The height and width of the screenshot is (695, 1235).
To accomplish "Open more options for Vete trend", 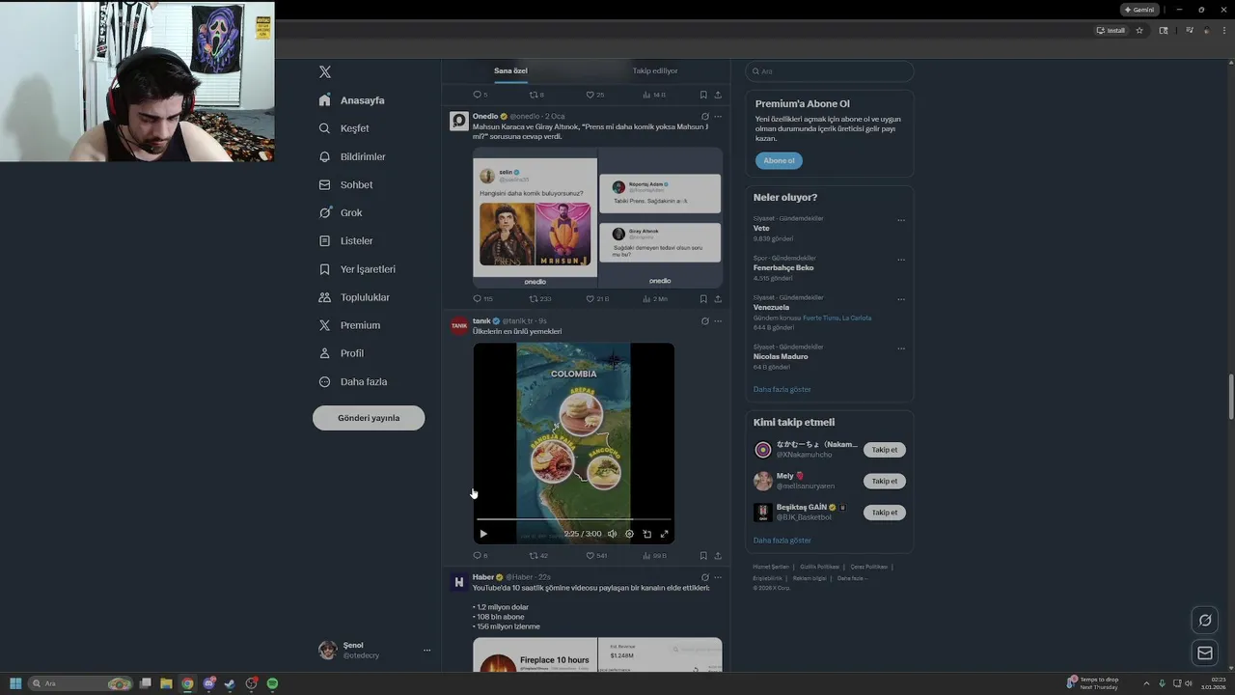I will 901,220.
